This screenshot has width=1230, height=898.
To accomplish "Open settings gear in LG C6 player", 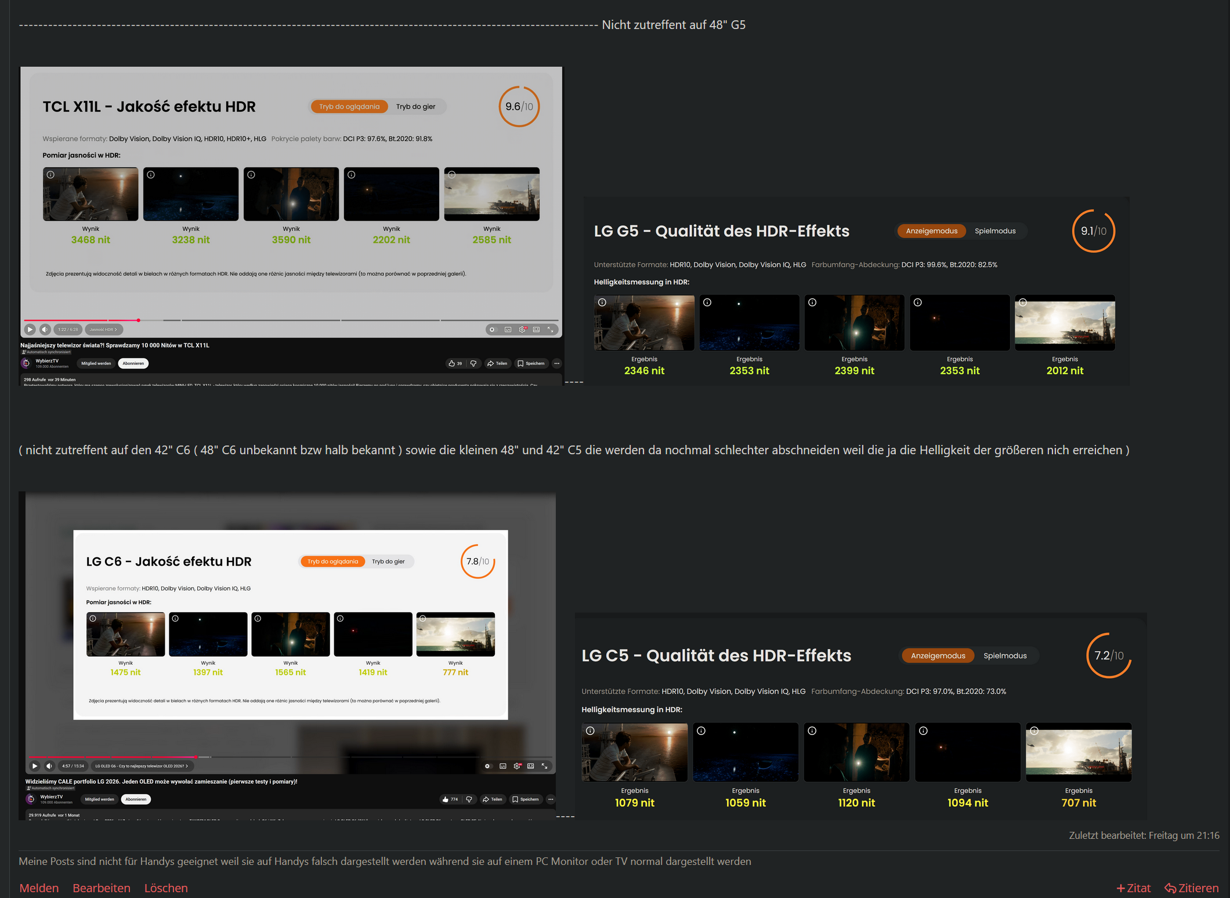I will coord(517,766).
